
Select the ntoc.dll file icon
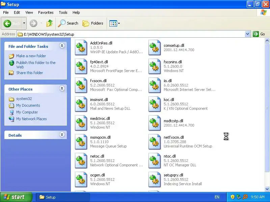click(x=155, y=161)
